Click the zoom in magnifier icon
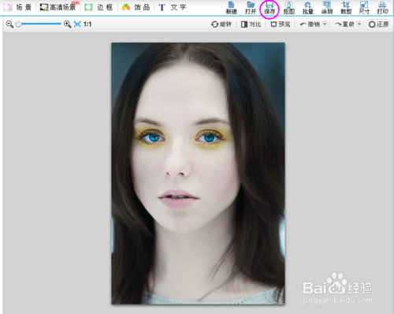394x314 pixels. (x=68, y=24)
